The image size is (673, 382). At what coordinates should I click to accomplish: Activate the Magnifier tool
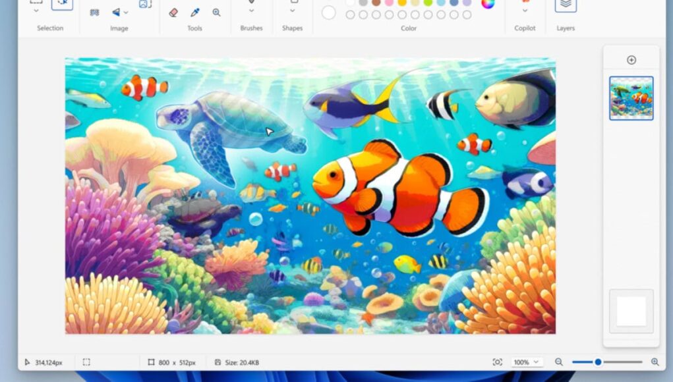(x=216, y=13)
